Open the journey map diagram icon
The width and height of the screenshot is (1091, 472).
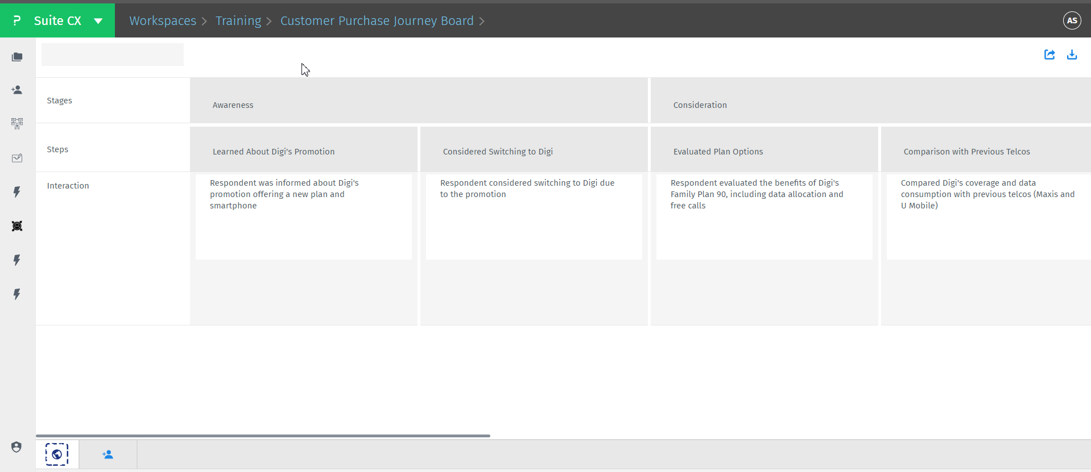(17, 123)
